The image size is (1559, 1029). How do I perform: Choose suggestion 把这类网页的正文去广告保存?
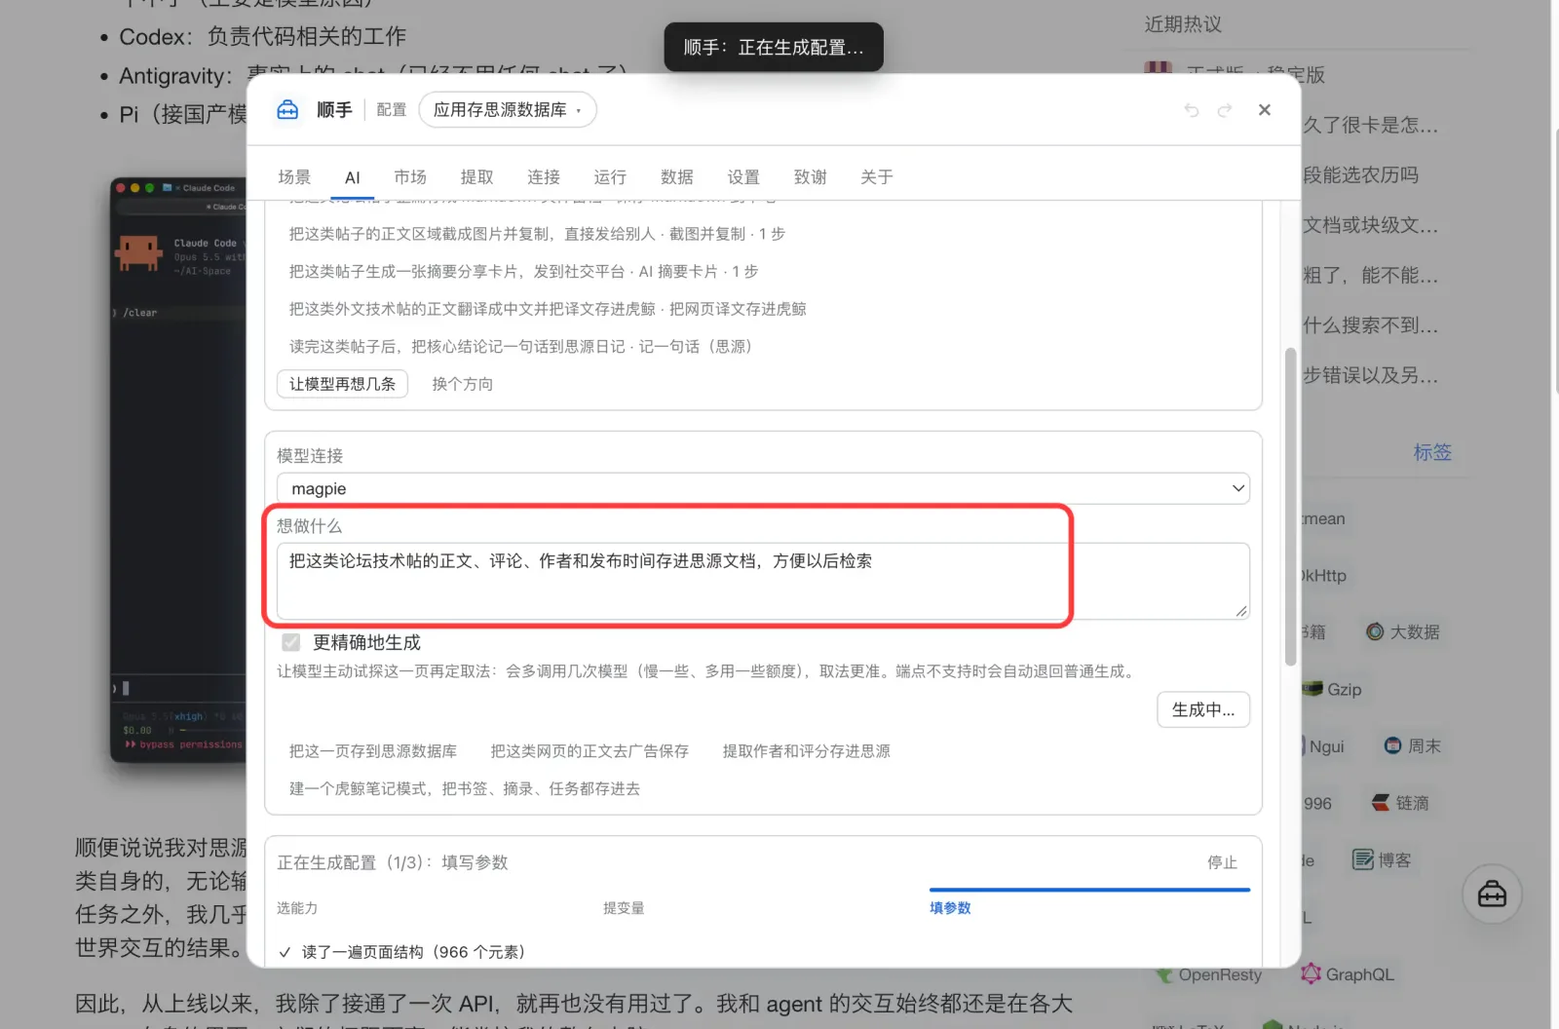click(589, 751)
